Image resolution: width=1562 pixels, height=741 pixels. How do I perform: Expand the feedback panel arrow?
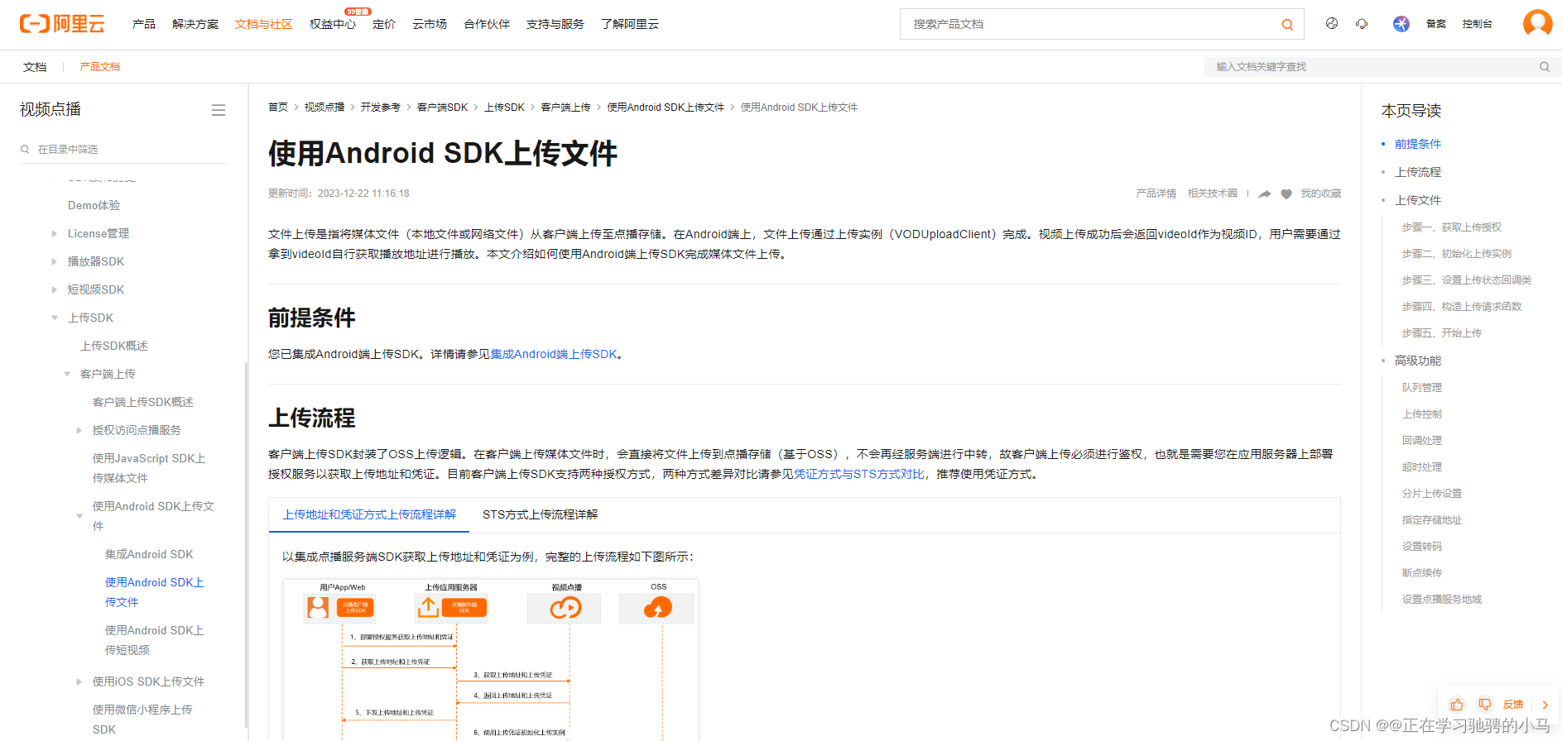(1545, 705)
